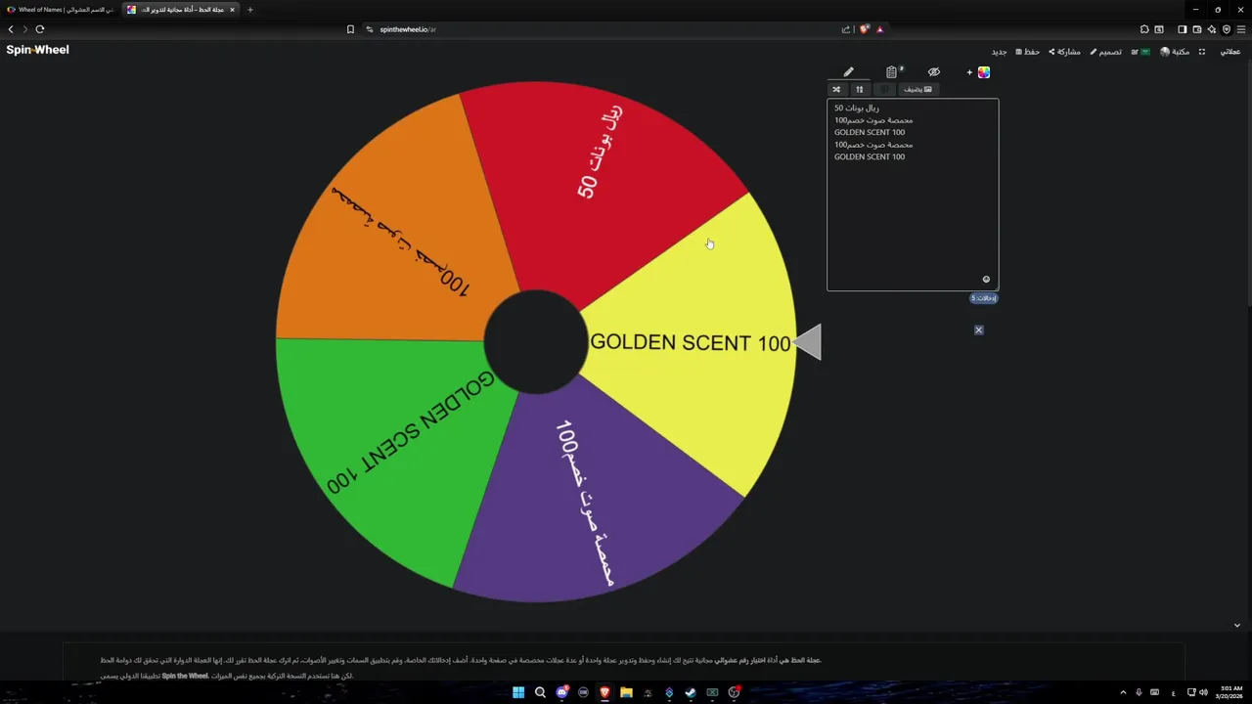Screen dimensions: 1252x704
Task: Select the first 'GOLDEN SCENT 100' list line
Action: pos(870,132)
